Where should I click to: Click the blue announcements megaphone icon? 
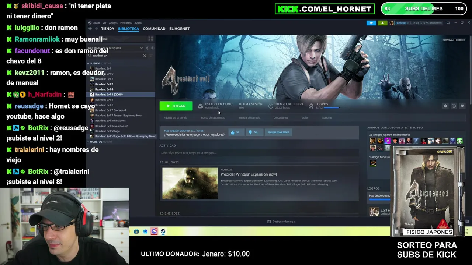coord(371,23)
